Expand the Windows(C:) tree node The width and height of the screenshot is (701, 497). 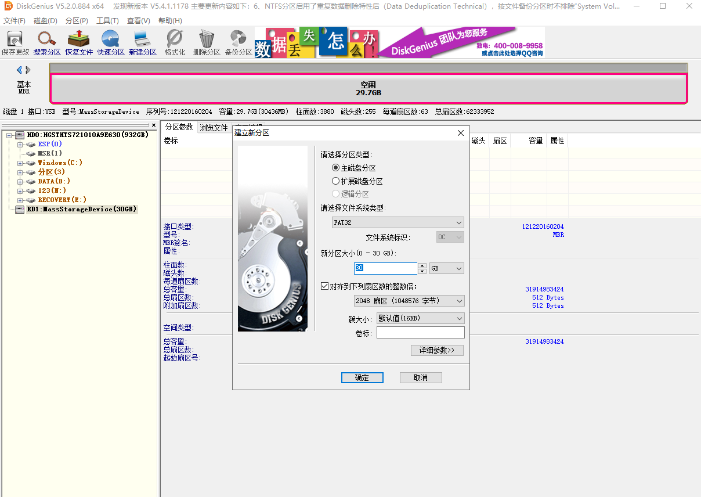tap(20, 163)
